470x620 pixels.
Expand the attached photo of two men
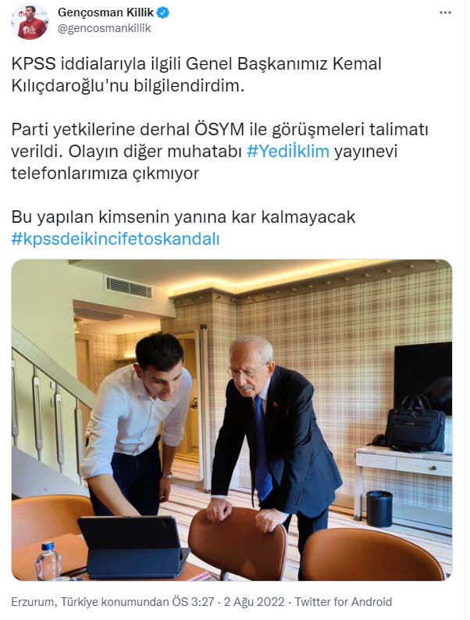click(232, 420)
